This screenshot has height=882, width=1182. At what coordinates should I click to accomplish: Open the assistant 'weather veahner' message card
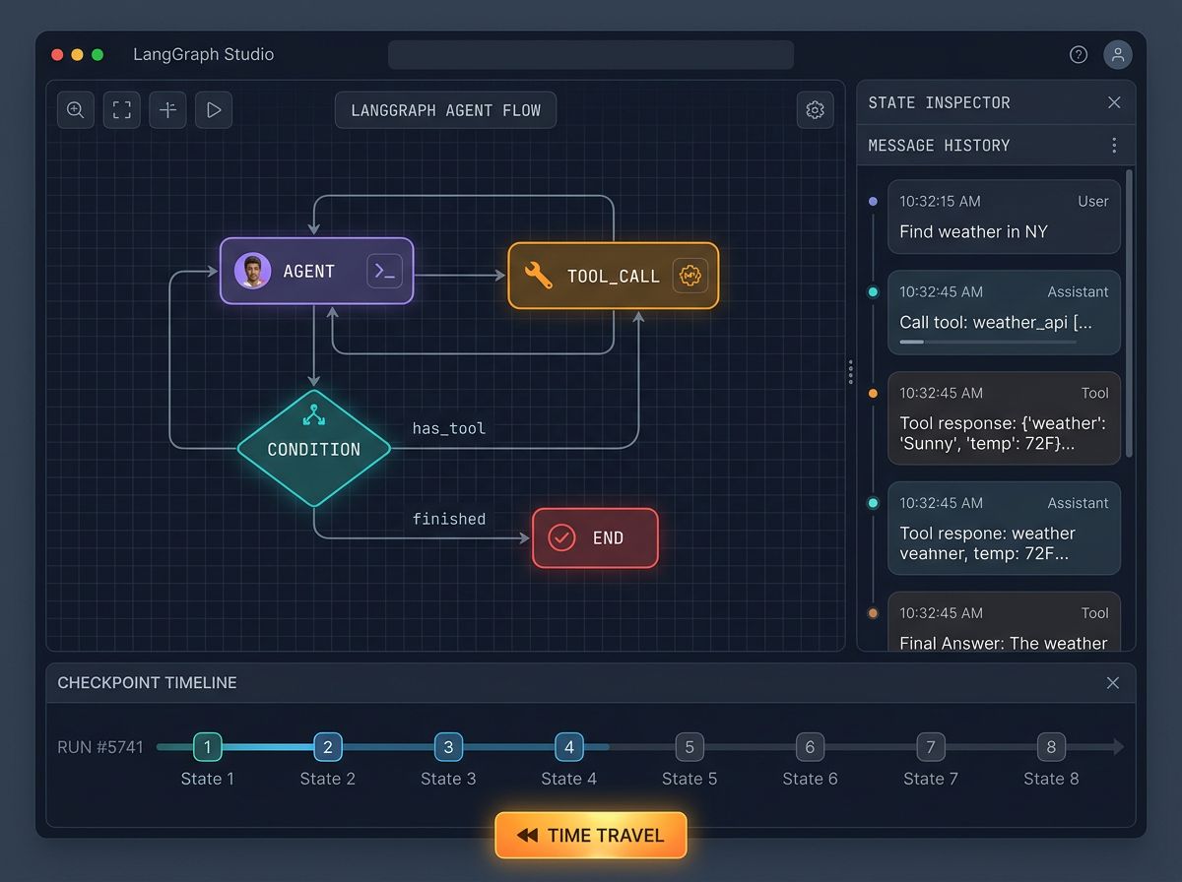click(1004, 528)
